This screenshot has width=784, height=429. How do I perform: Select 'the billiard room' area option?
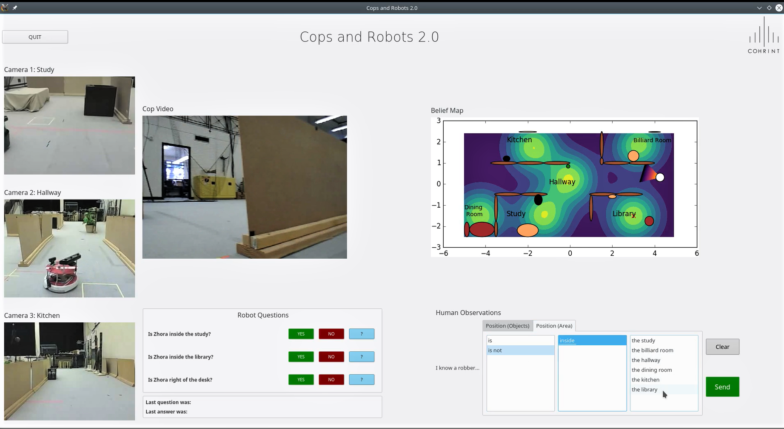click(x=652, y=350)
